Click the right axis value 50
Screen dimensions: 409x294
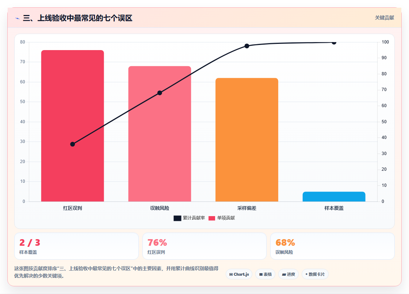tap(384, 122)
